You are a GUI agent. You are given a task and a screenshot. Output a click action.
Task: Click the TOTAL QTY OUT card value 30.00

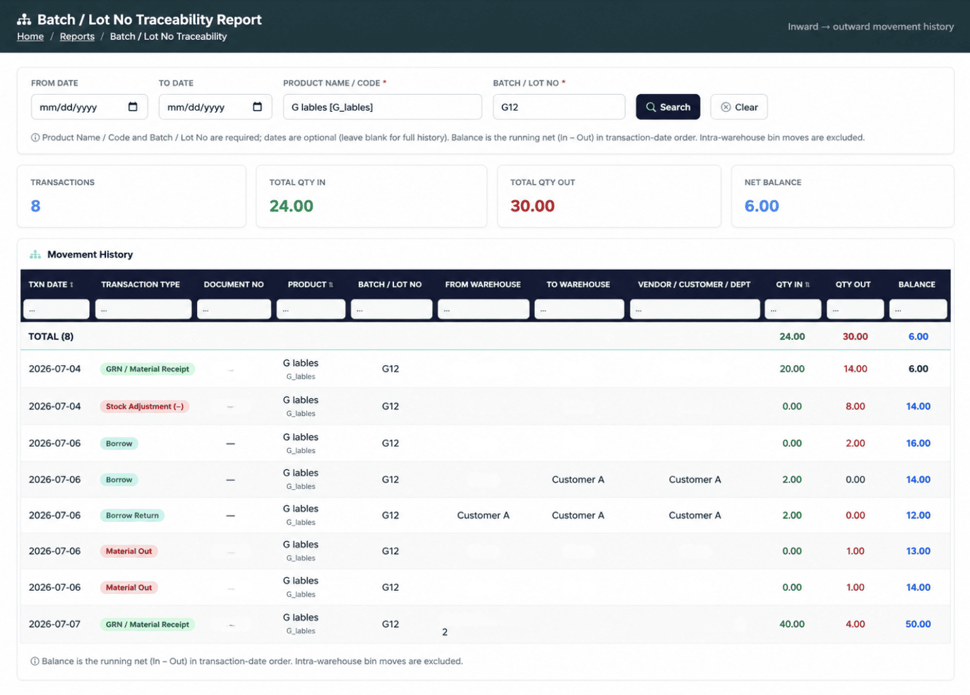click(532, 206)
